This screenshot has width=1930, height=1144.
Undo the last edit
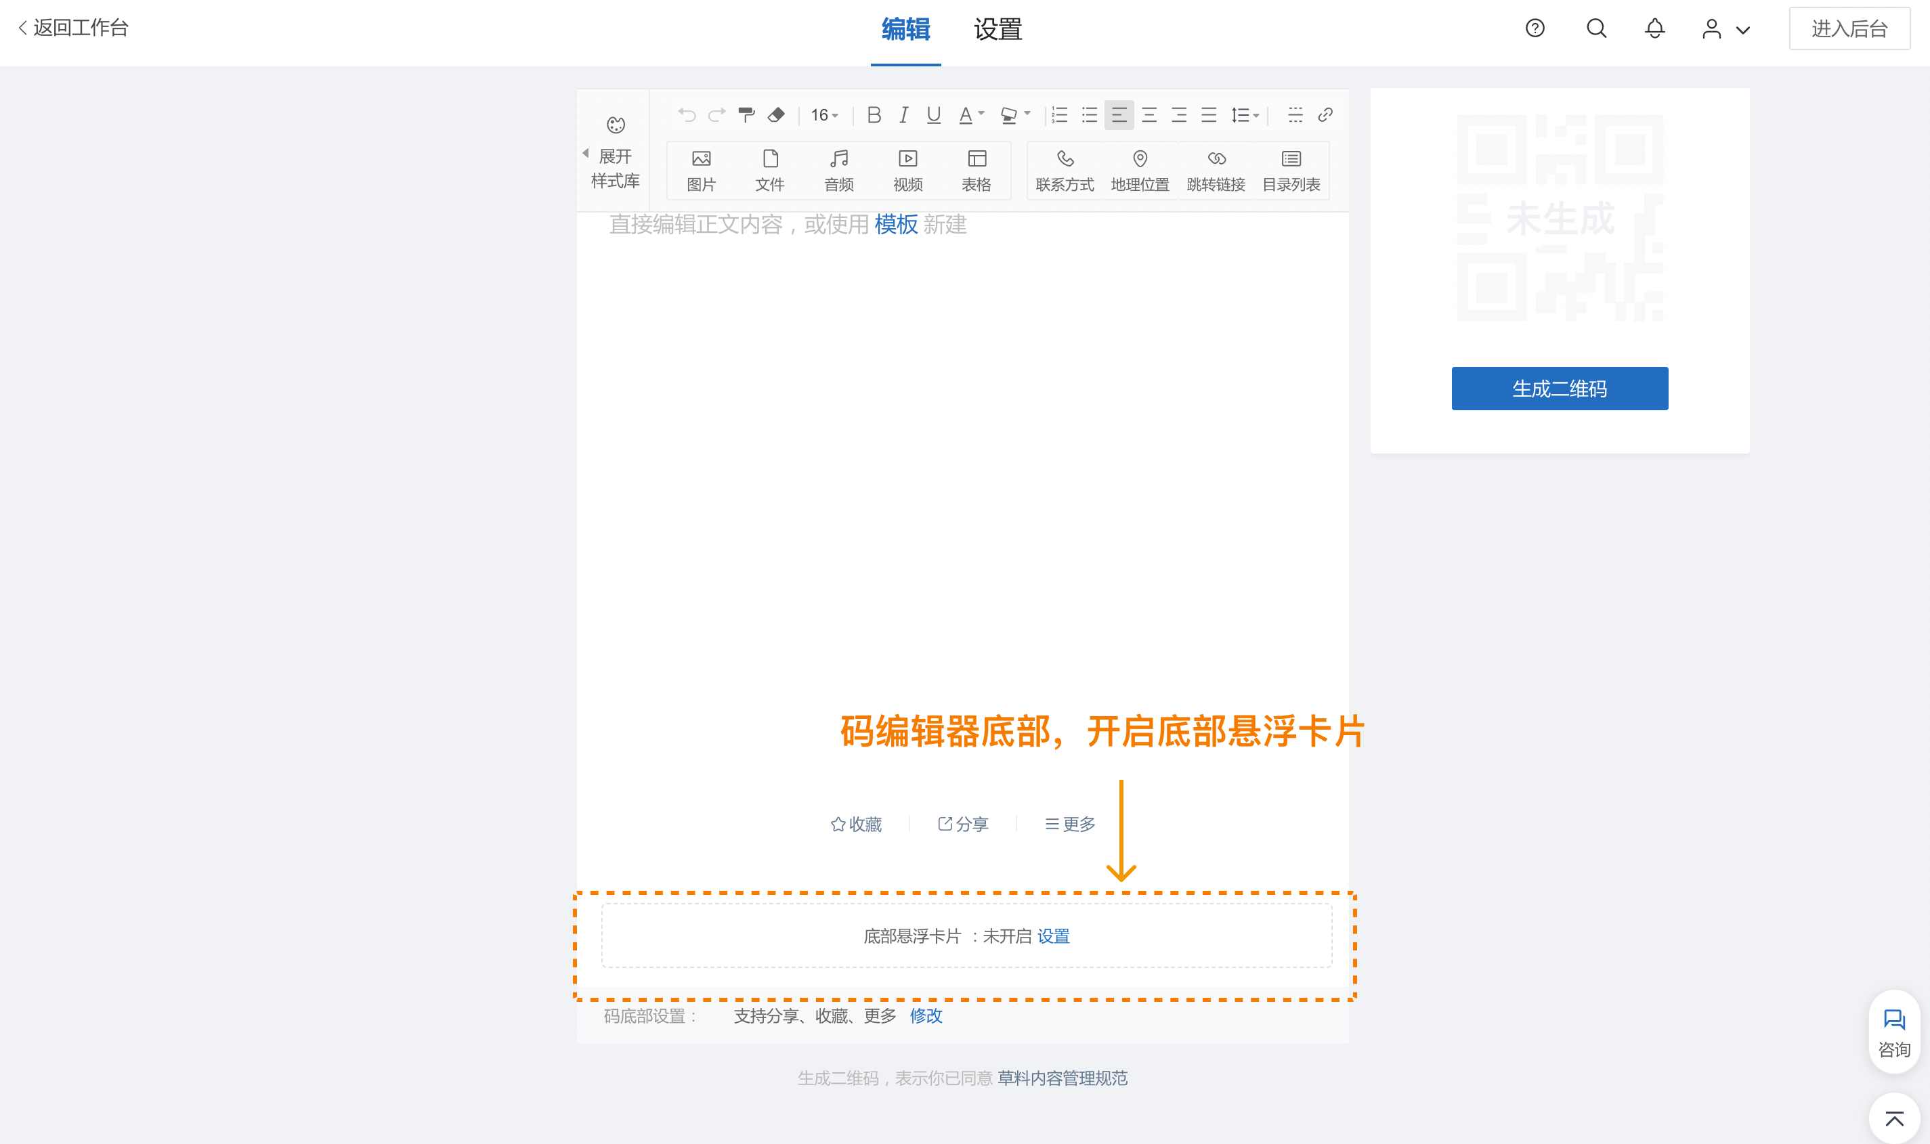pos(686,115)
